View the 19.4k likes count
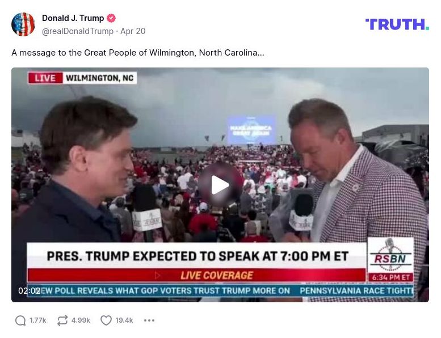Viewport: 441px width, 338px height. 124,320
